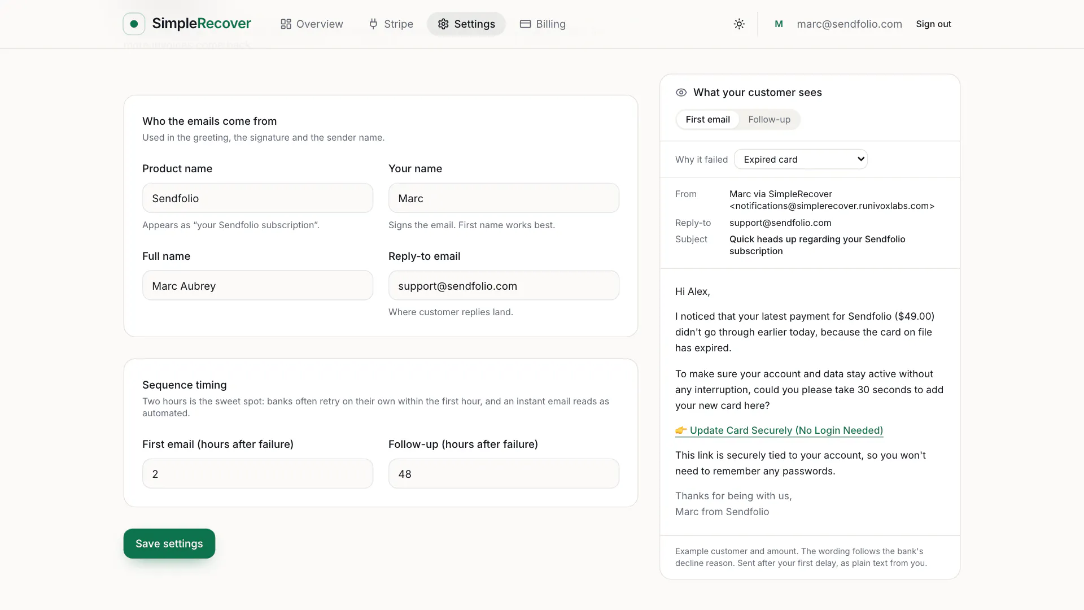Screen dimensions: 1084x610
Task: Click the SimpleRecover brand name
Action: click(202, 24)
